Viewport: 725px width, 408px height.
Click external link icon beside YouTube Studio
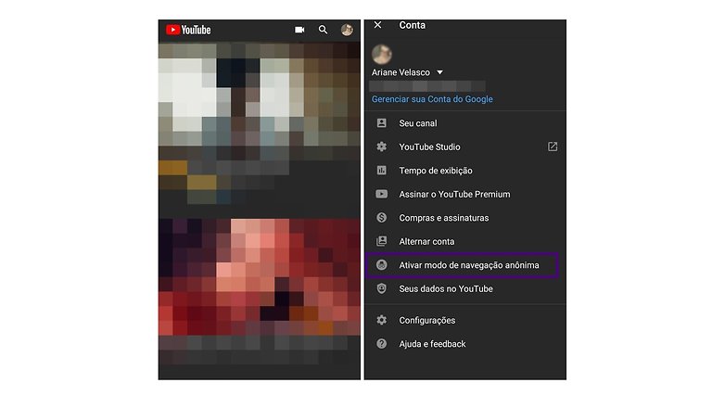tap(553, 147)
